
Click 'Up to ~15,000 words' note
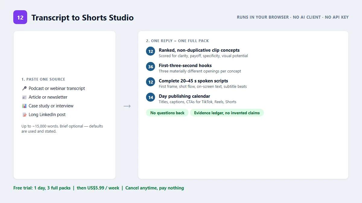62,129
